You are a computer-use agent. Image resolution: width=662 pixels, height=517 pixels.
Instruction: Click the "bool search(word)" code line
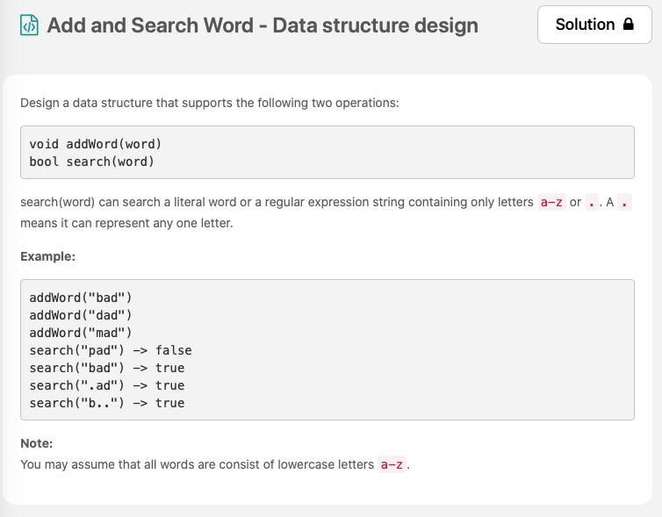[x=91, y=162]
